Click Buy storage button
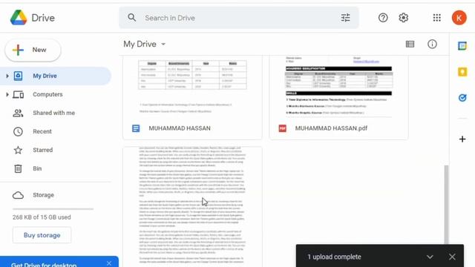Screen dimensions: 475x267 [42, 235]
